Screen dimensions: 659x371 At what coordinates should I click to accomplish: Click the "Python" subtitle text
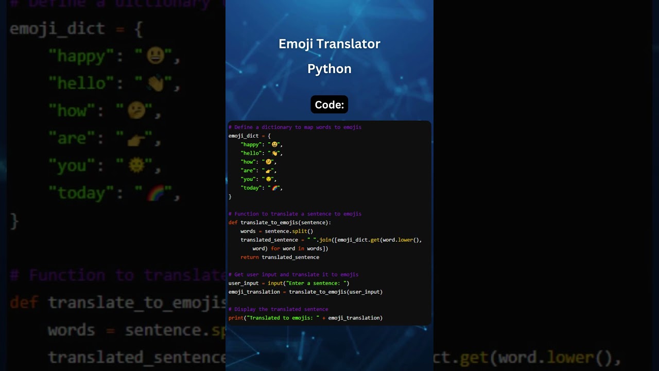329,69
